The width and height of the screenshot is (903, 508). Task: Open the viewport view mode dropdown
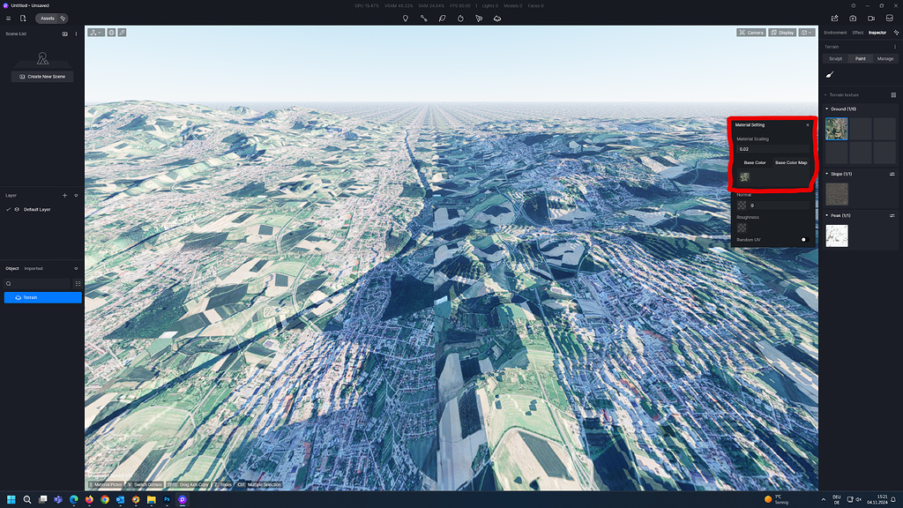pyautogui.click(x=808, y=32)
